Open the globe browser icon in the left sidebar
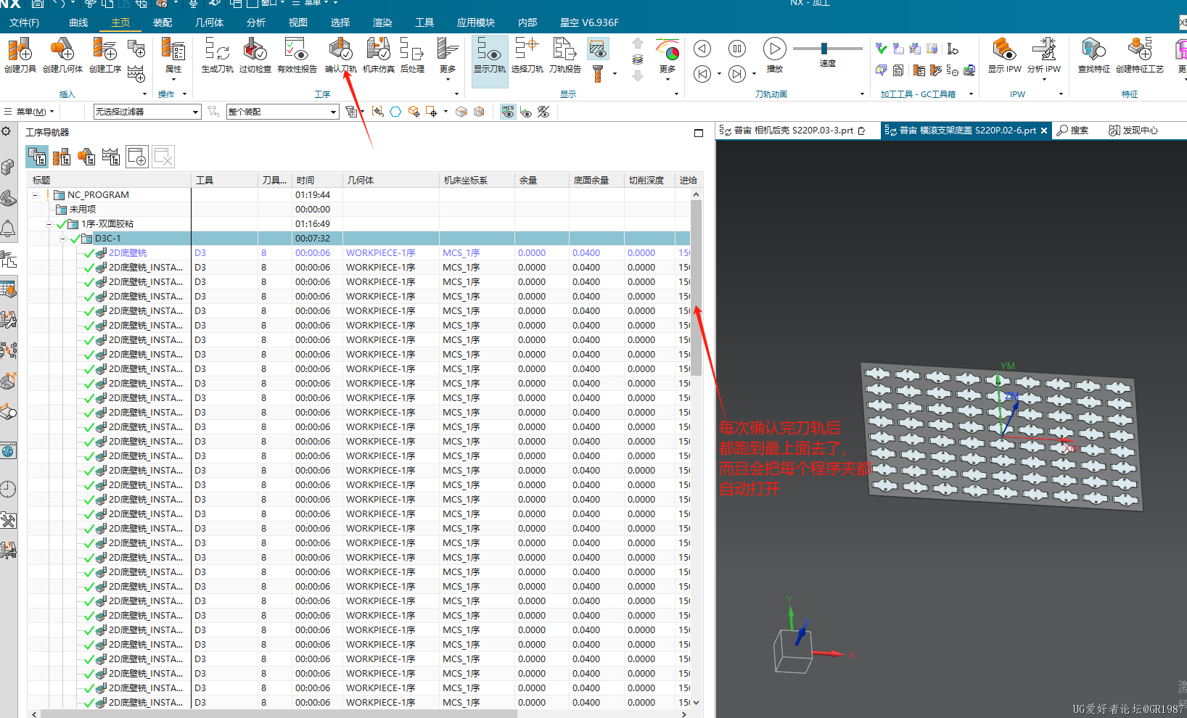Screen dimensions: 1187x718 click(x=8, y=451)
